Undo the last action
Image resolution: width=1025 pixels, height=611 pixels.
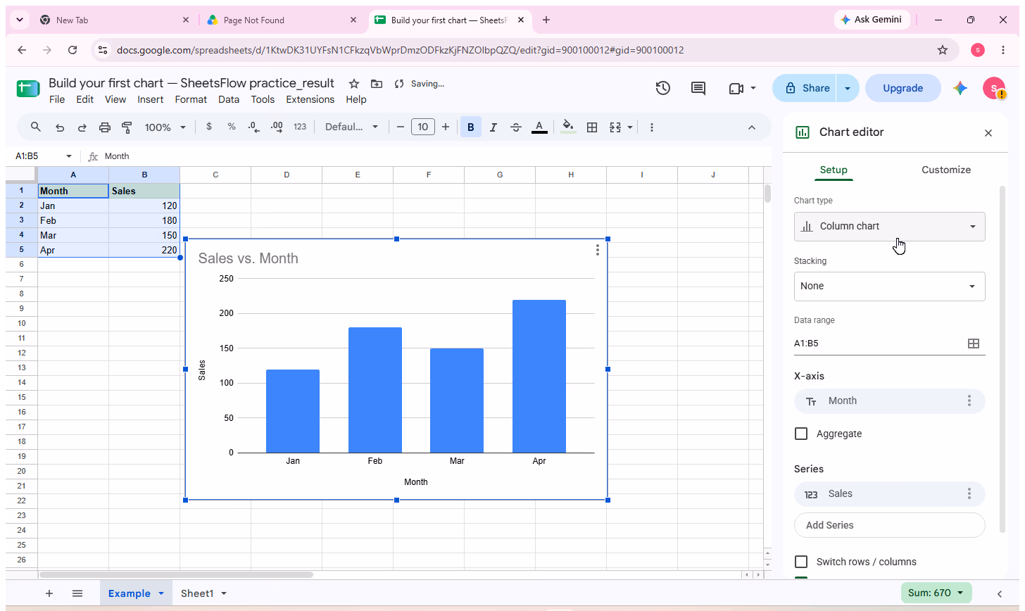[60, 127]
